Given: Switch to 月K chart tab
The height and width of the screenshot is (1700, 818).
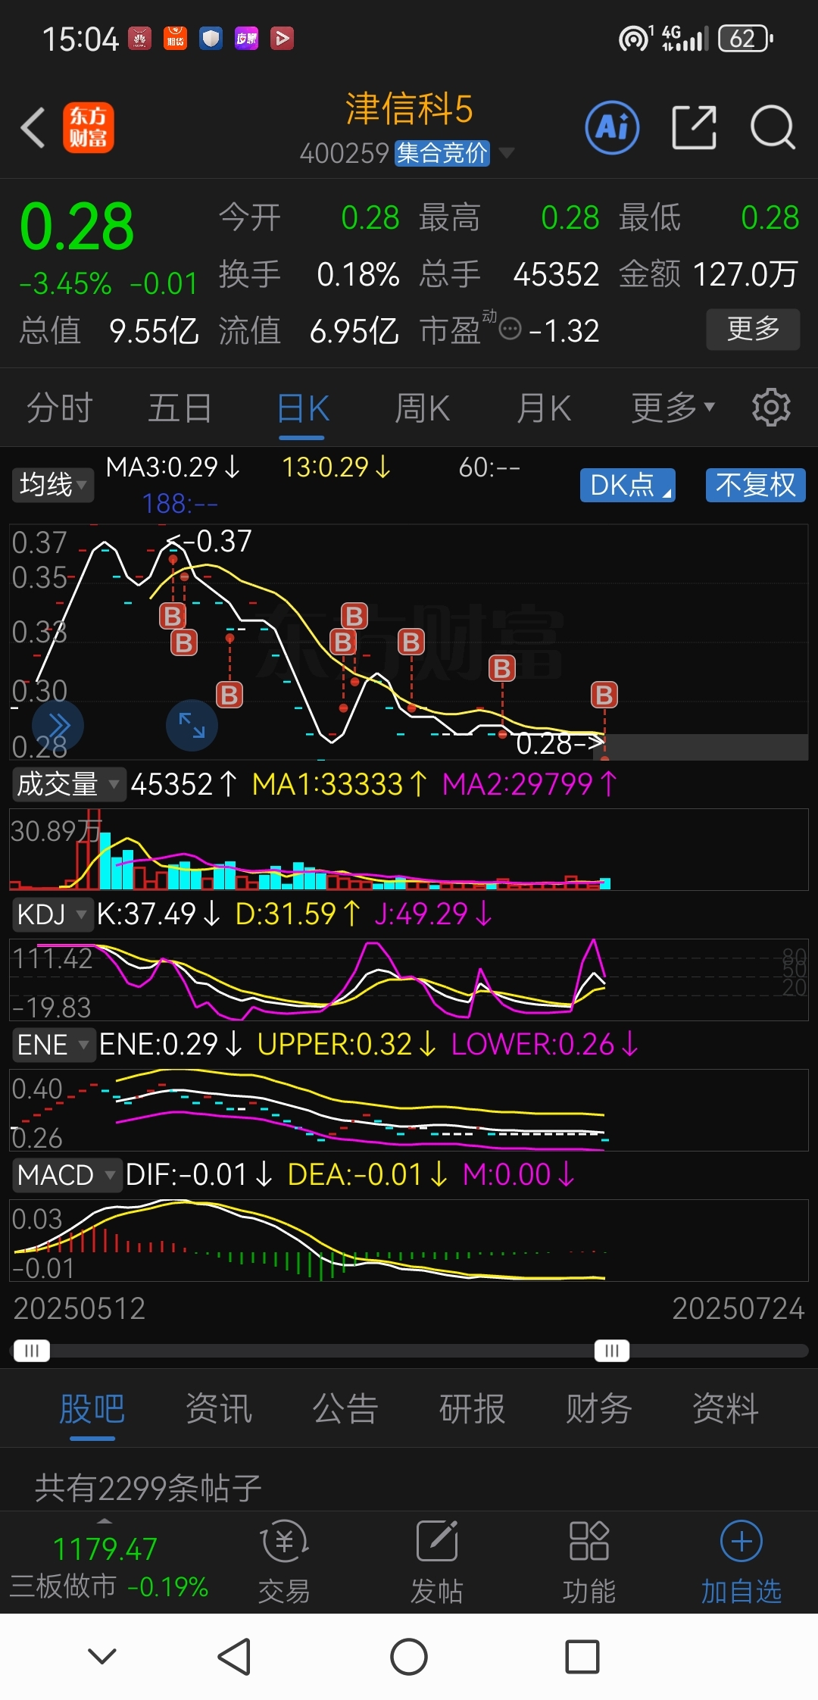Looking at the screenshot, I should [x=544, y=408].
